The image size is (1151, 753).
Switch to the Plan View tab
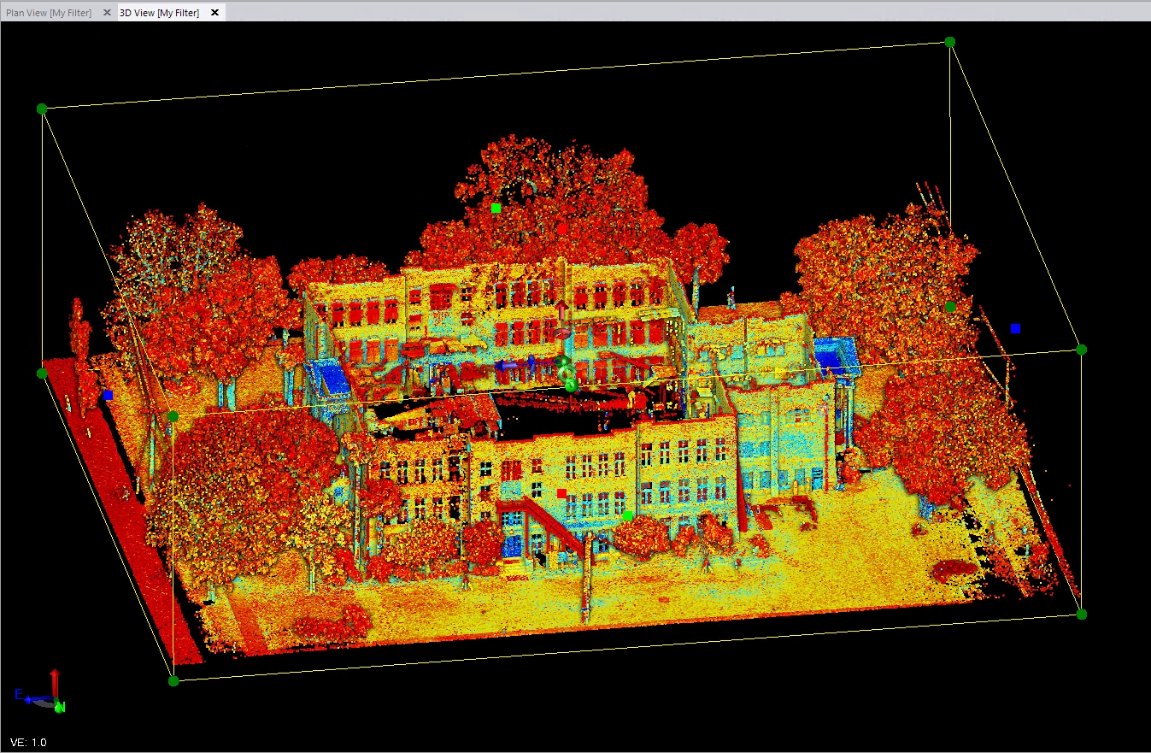click(x=49, y=13)
